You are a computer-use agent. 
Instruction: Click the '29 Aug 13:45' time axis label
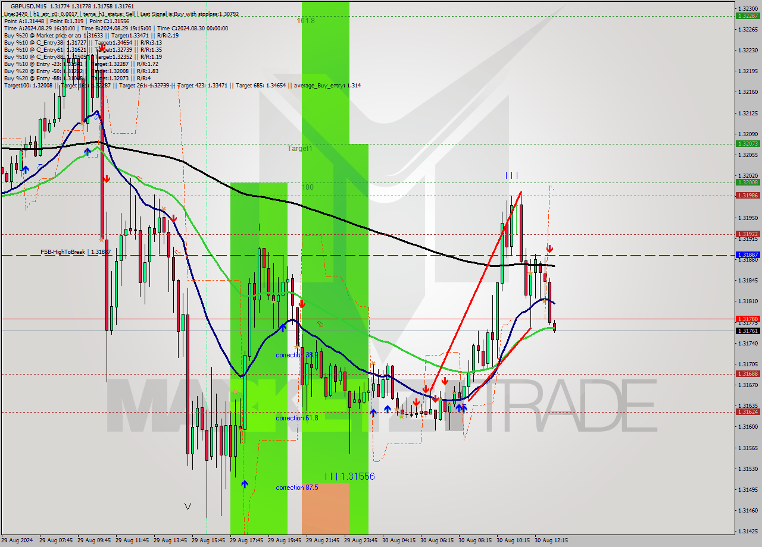(x=170, y=540)
